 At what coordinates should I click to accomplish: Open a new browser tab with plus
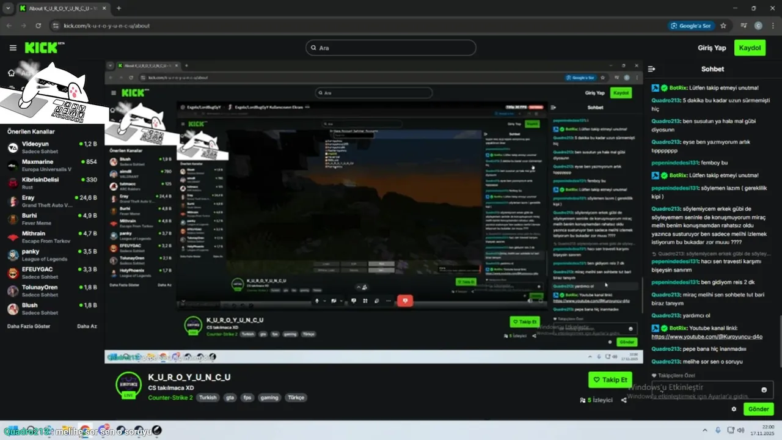click(x=119, y=9)
